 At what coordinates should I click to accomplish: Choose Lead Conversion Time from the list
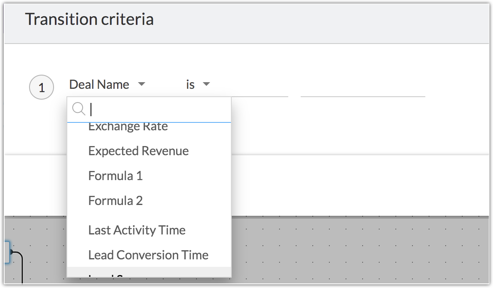click(x=148, y=255)
